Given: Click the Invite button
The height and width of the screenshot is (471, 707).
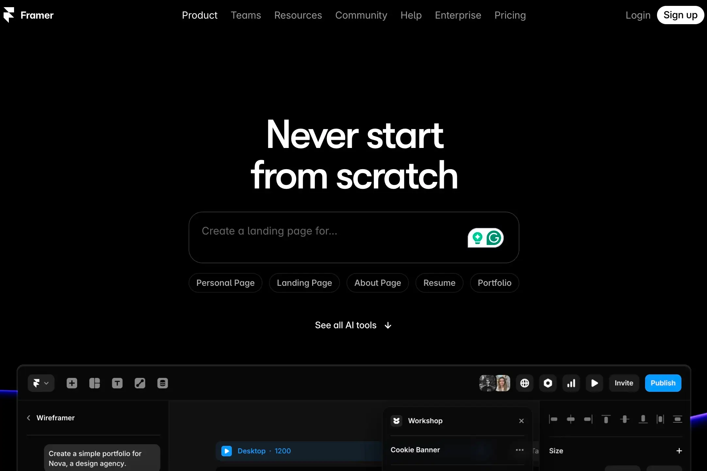Looking at the screenshot, I should coord(624,383).
